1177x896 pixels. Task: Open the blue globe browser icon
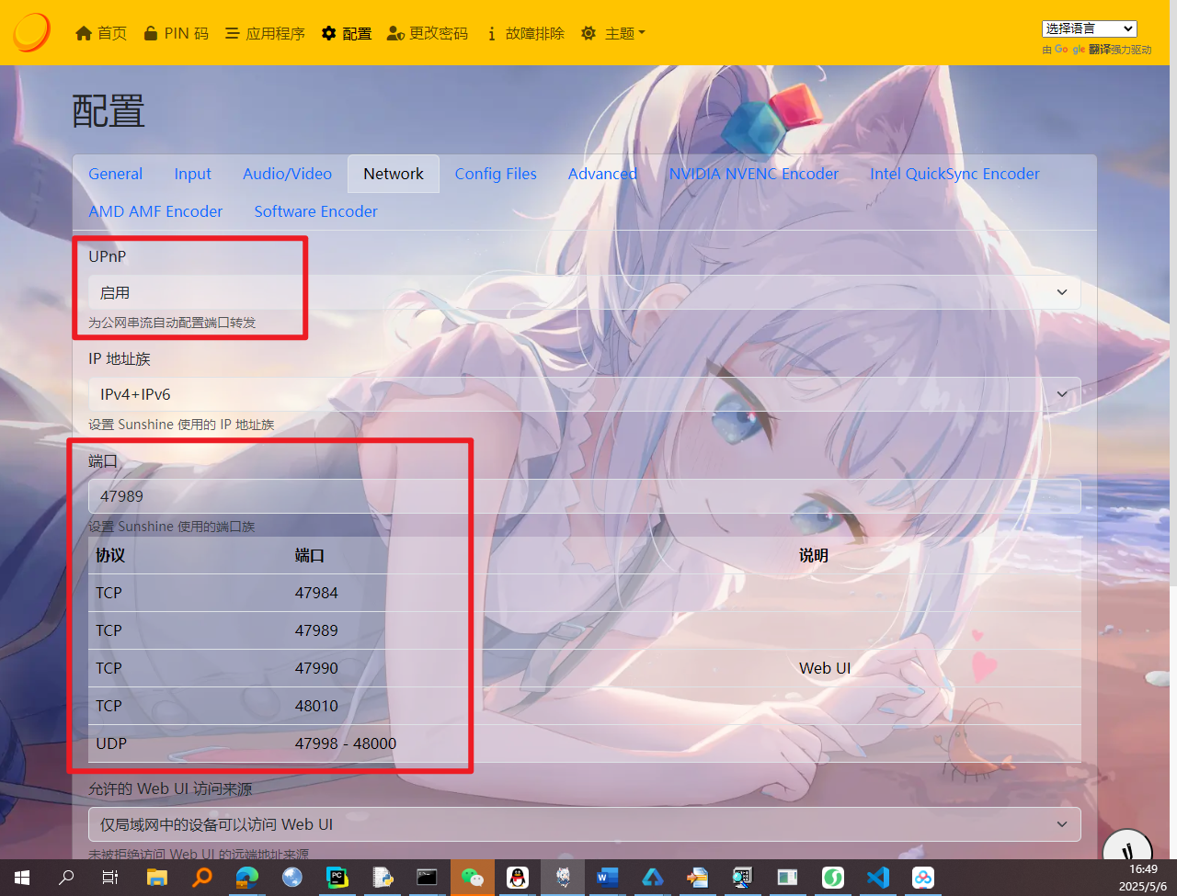292,878
